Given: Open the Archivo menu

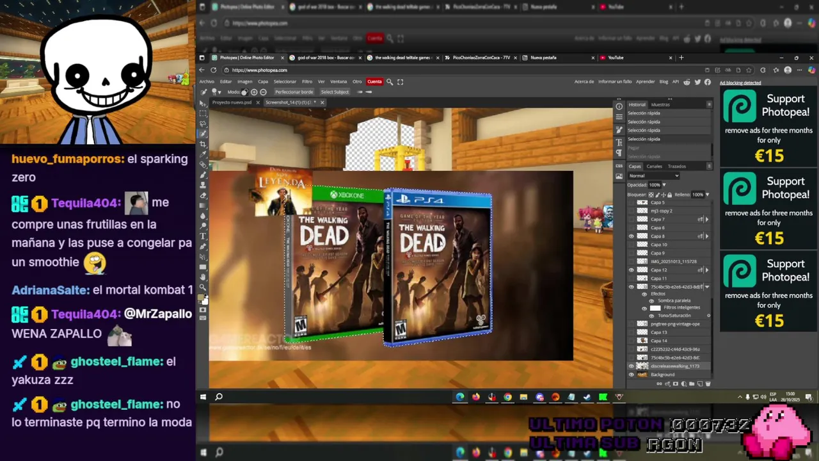Looking at the screenshot, I should click(x=207, y=82).
